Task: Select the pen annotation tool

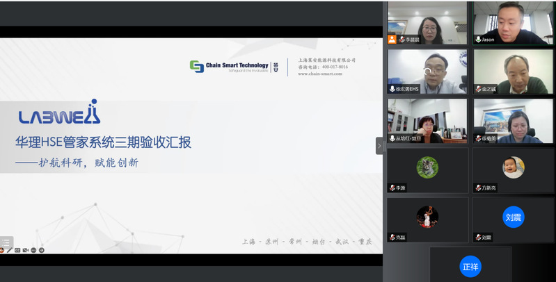Action: point(10,250)
